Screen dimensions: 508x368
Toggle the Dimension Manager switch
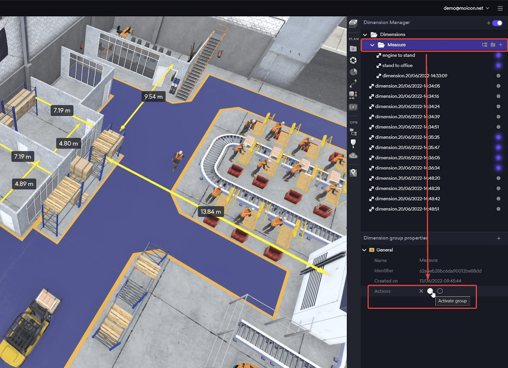497,23
